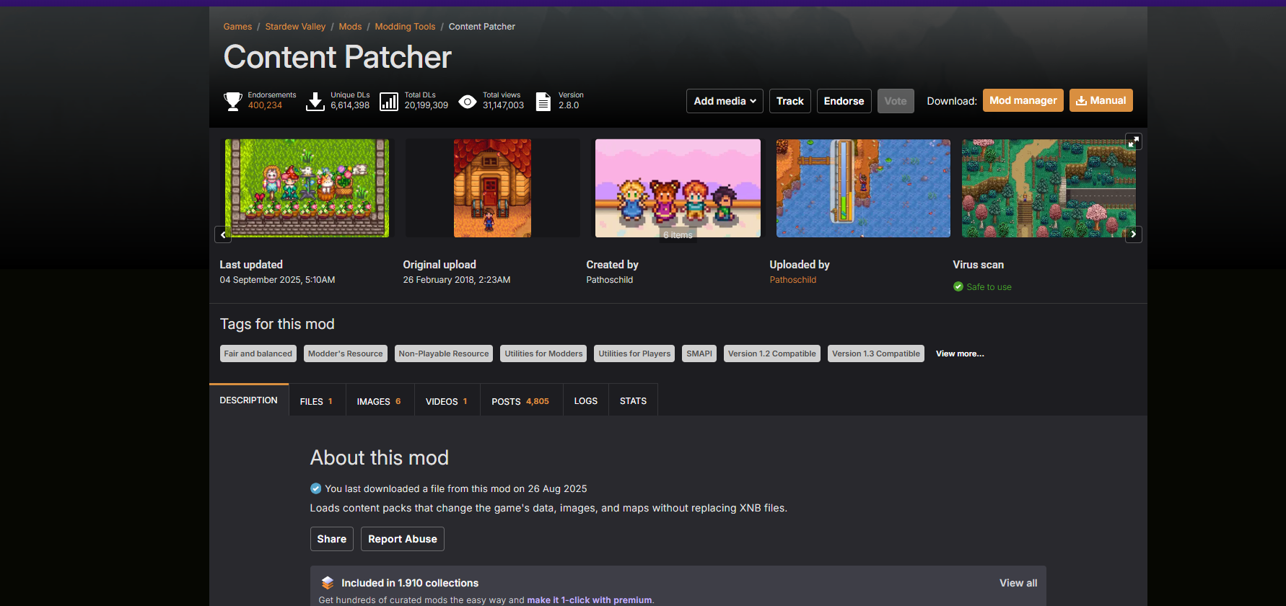Open the flower garden thumbnail
1286x606 pixels.
click(307, 188)
